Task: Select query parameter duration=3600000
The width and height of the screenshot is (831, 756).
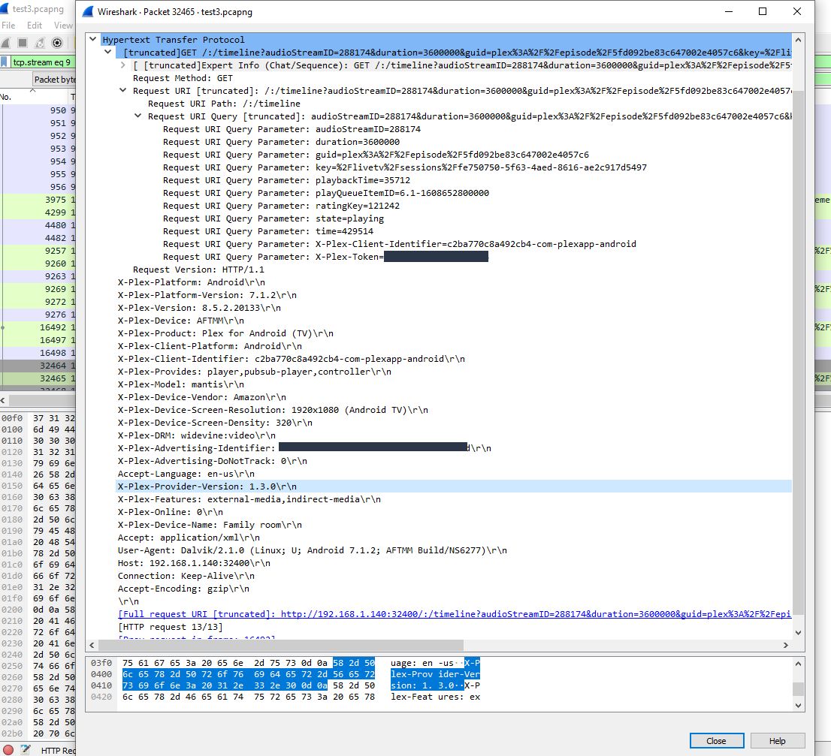Action: [282, 141]
